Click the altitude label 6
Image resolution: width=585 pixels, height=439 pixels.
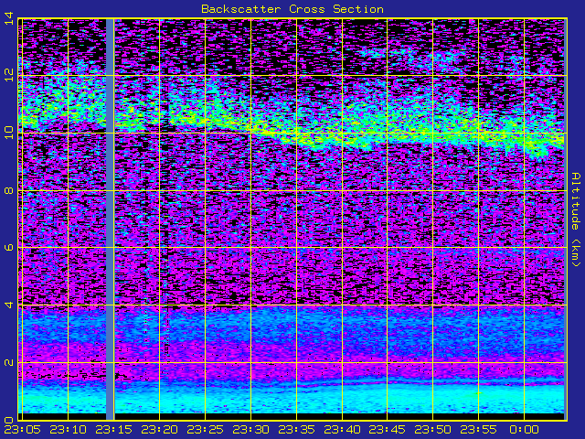tap(9, 248)
